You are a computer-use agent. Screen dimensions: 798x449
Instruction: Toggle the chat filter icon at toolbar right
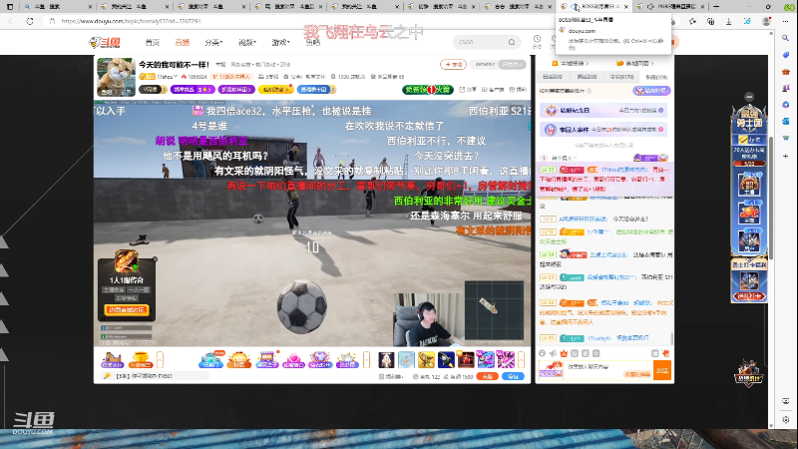point(654,353)
